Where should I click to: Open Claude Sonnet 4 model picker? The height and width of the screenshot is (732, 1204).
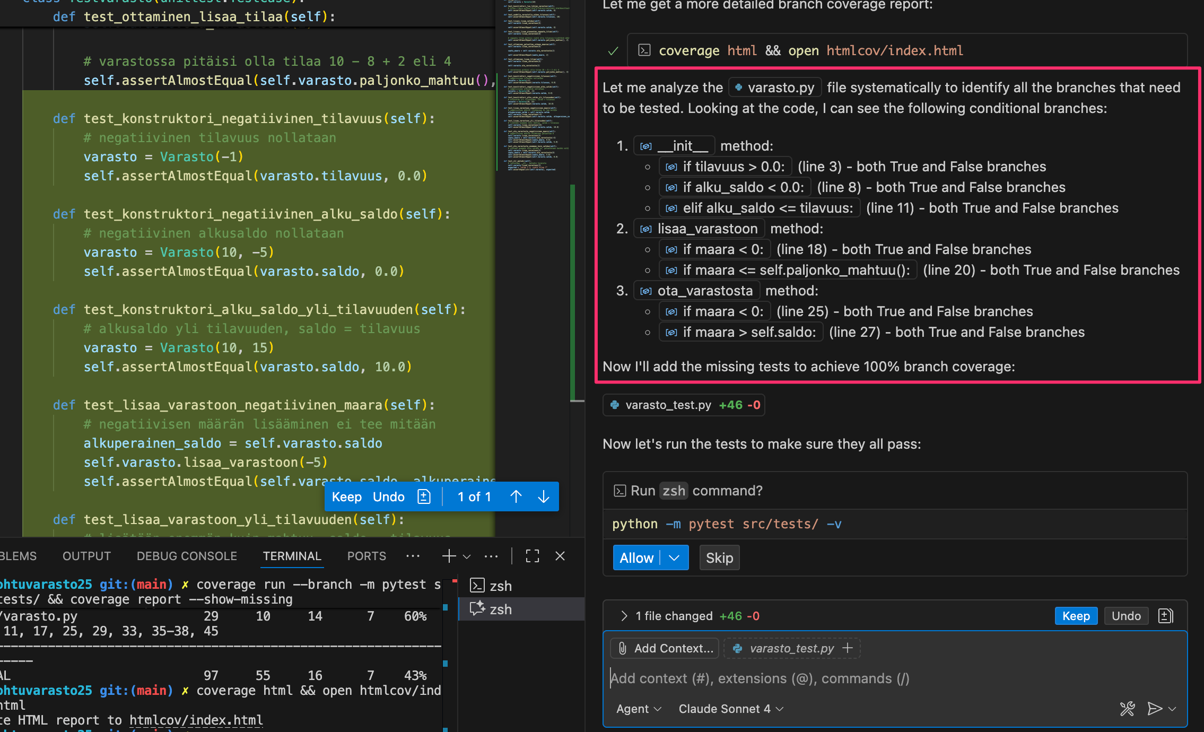731,709
